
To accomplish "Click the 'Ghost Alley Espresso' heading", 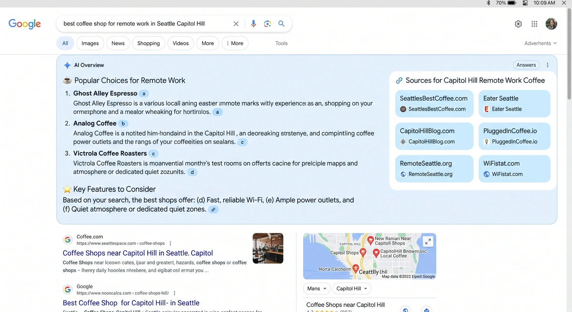I will (105, 93).
